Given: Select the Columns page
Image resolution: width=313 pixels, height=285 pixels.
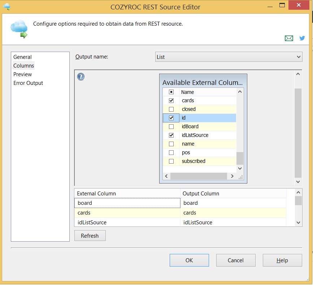Looking at the screenshot, I should click(24, 66).
